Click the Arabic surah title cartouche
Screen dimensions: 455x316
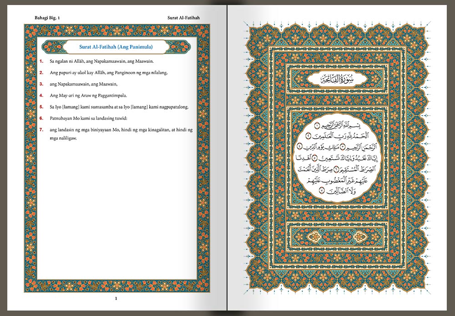(337, 79)
